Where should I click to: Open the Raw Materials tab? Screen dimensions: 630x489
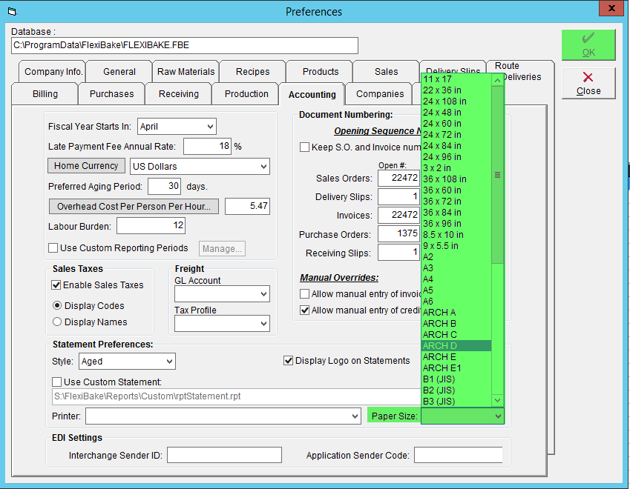click(186, 72)
